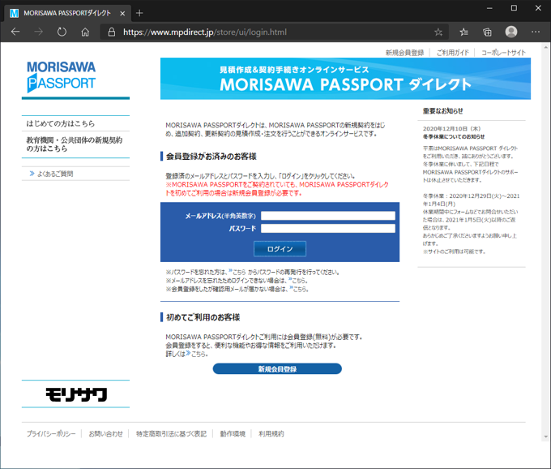Image resolution: width=551 pixels, height=469 pixels.
Task: Close the MORISAWA PASSPORT tab
Action: (x=122, y=13)
